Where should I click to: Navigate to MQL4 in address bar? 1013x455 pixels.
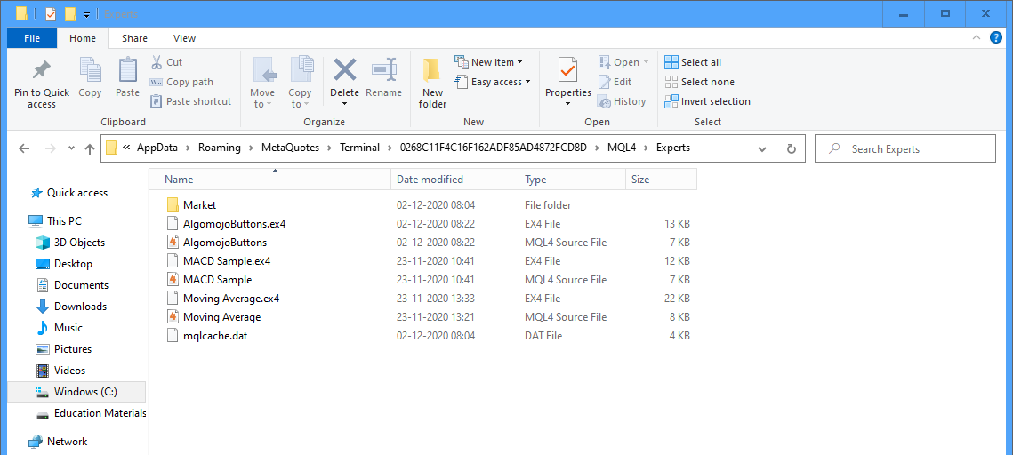tap(622, 148)
